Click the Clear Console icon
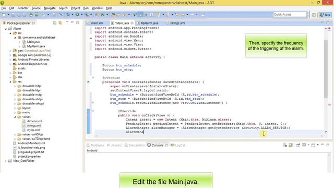The height and width of the screenshot is (188, 334). [x=285, y=145]
